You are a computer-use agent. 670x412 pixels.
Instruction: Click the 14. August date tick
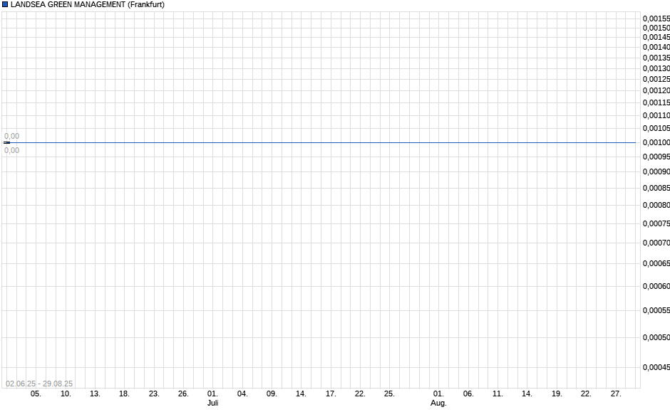point(527,393)
